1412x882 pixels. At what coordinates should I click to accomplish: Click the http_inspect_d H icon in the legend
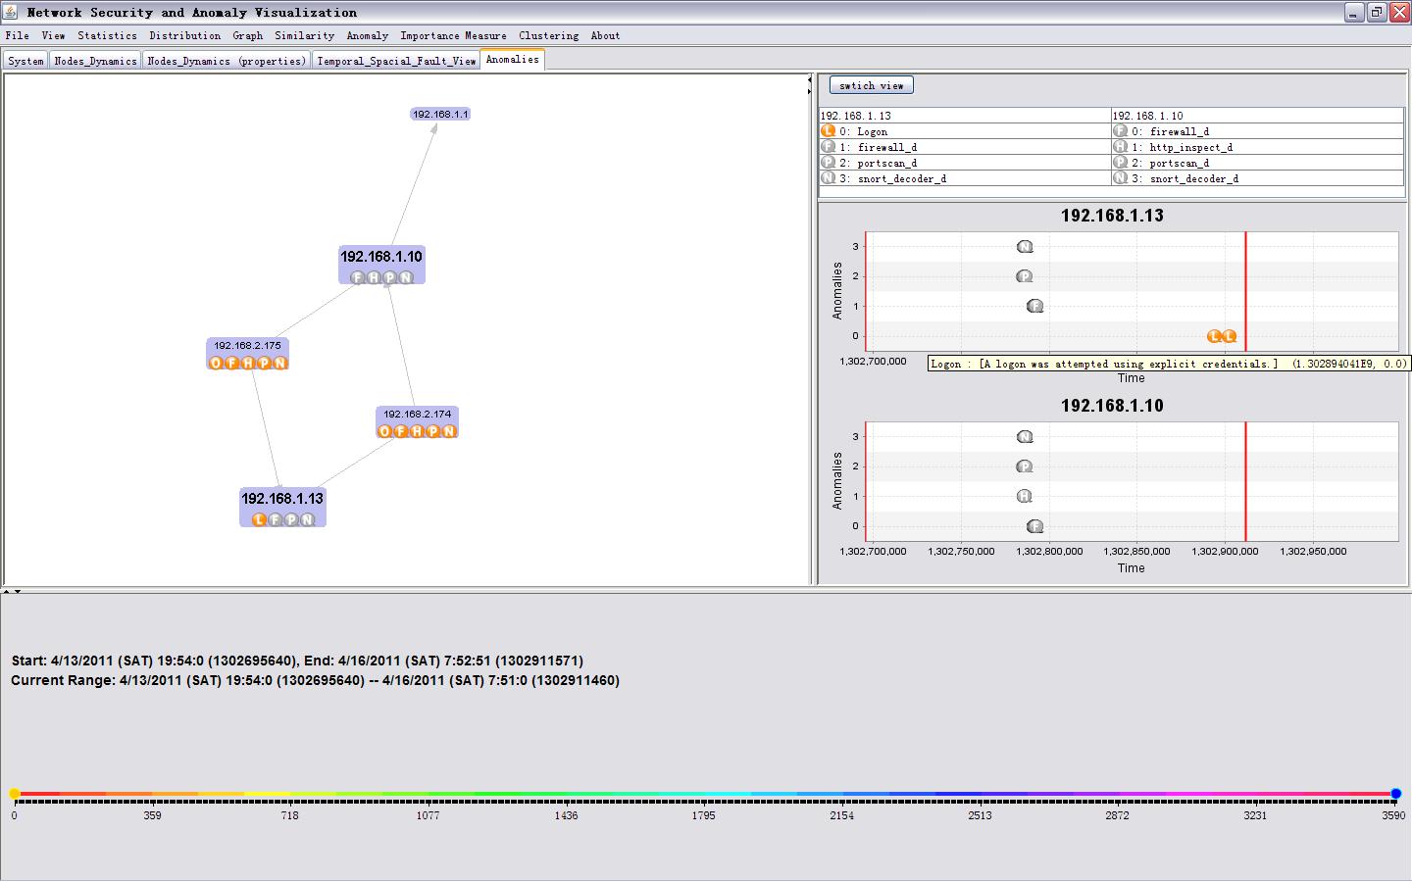coord(1120,147)
